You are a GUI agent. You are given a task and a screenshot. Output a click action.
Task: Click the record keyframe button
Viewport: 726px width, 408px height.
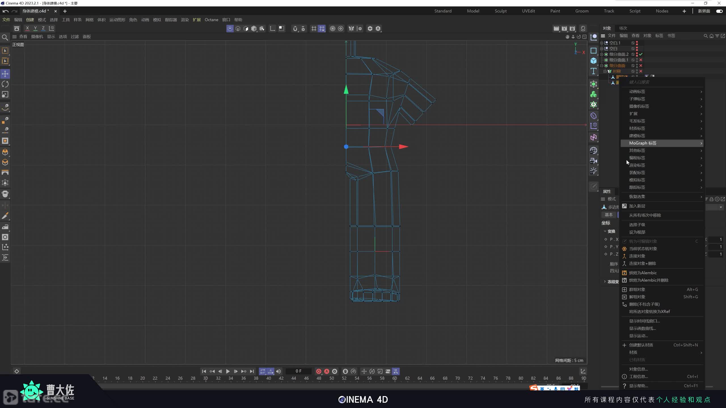tap(318, 371)
